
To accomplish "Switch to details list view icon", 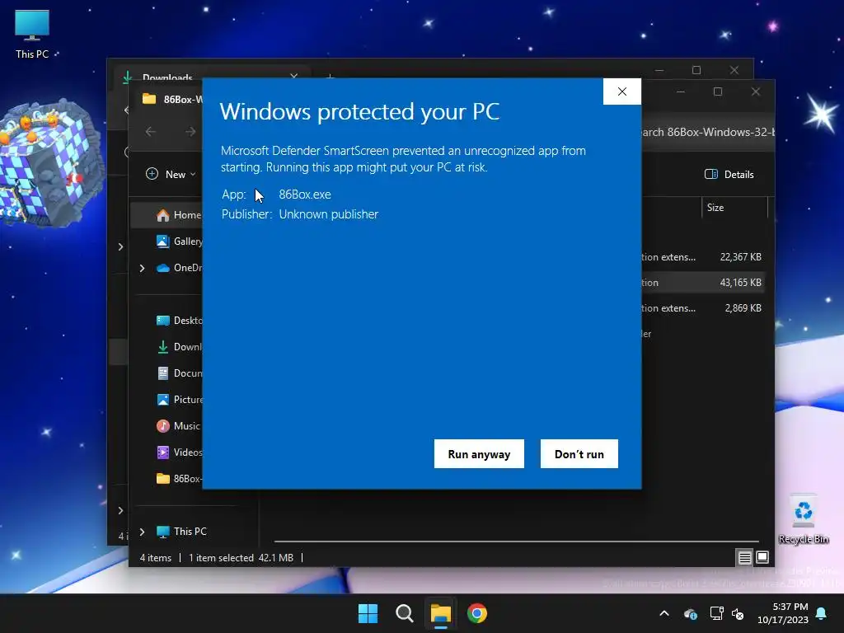I will coord(744,557).
